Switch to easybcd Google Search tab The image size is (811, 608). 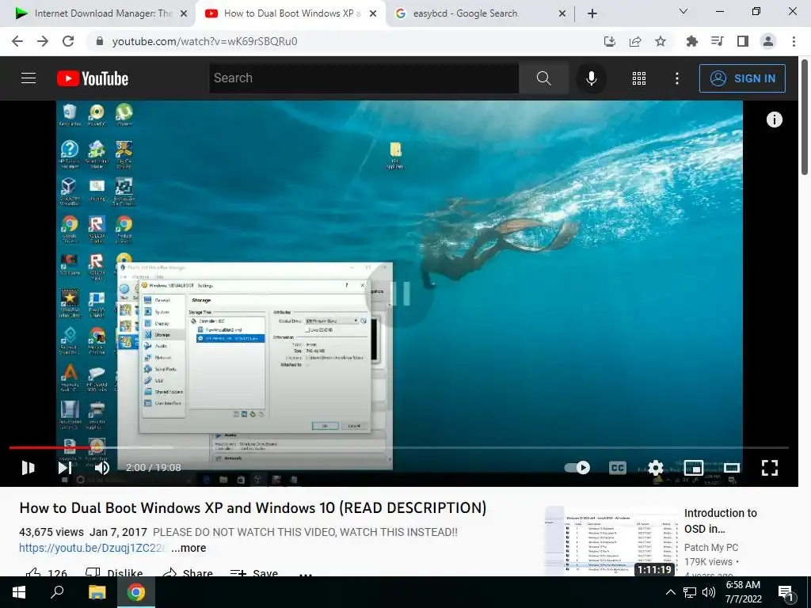(x=466, y=13)
